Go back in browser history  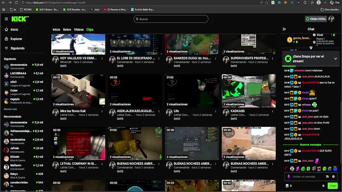point(3,3)
